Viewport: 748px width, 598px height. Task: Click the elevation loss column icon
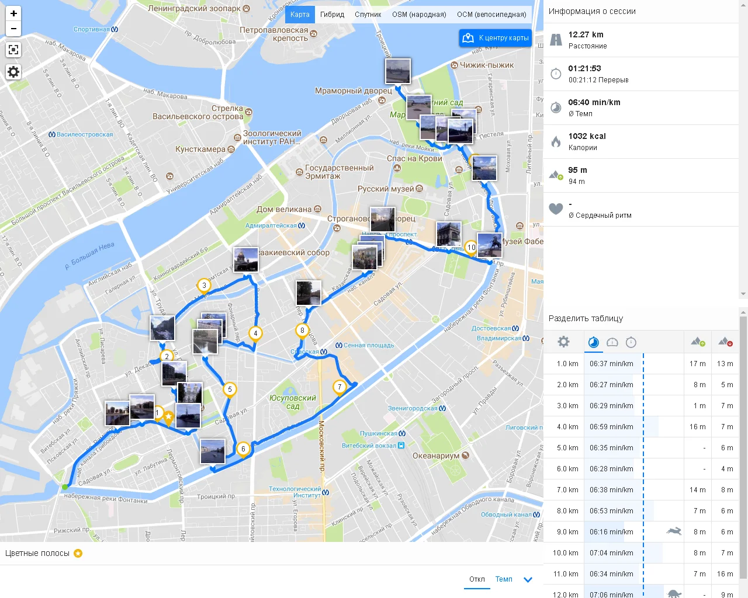click(x=726, y=342)
